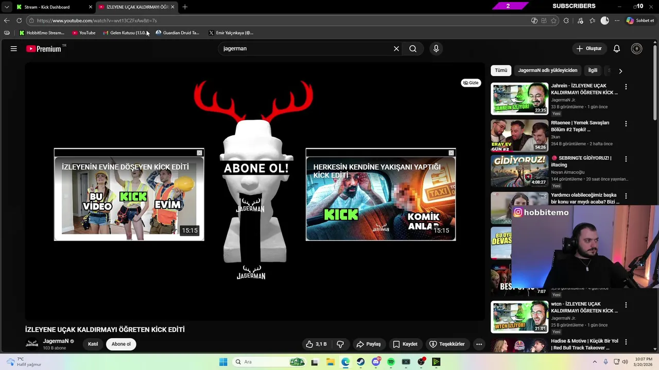Viewport: 659px width, 370px height.
Task: Show hidden system tray icons chevron
Action: (x=595, y=362)
